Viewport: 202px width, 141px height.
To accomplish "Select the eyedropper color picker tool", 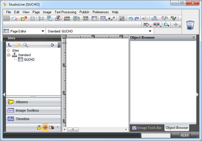I will click(112, 18).
